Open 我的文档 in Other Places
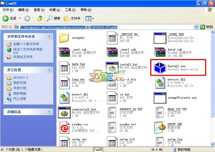Screen dimensions: 215x152 [20, 83]
